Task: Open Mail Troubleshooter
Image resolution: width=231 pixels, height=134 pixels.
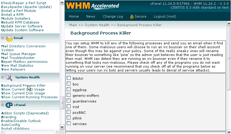Action: (x=18, y=58)
